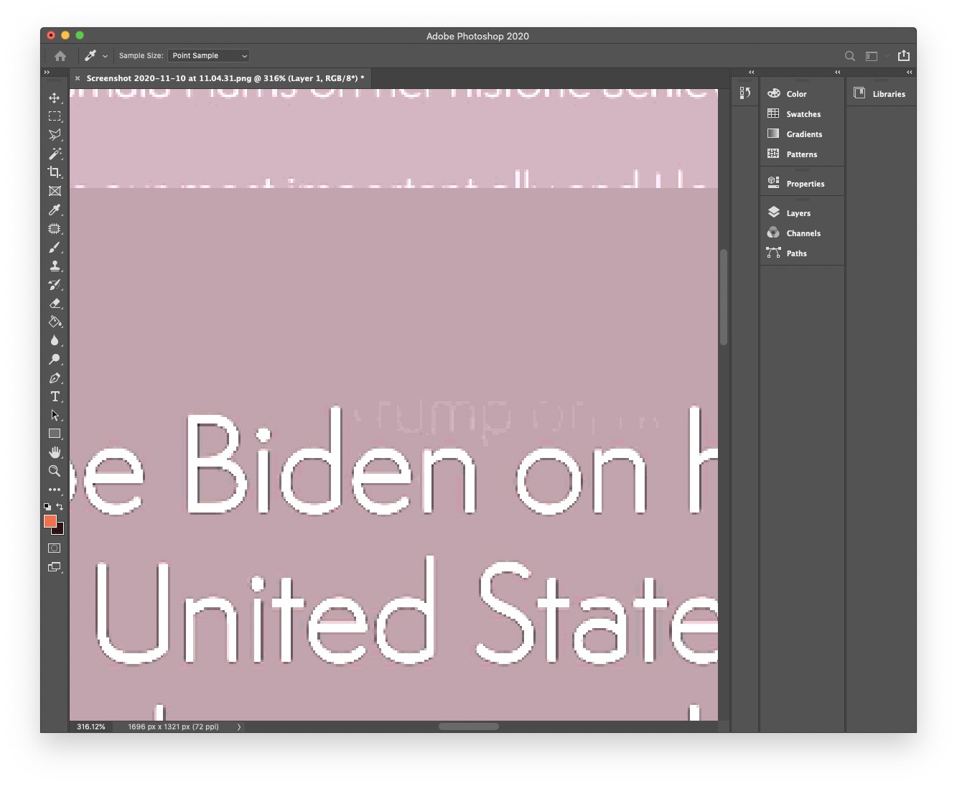This screenshot has height=786, width=957.
Task: Change the screen mode
Action: [x=55, y=567]
